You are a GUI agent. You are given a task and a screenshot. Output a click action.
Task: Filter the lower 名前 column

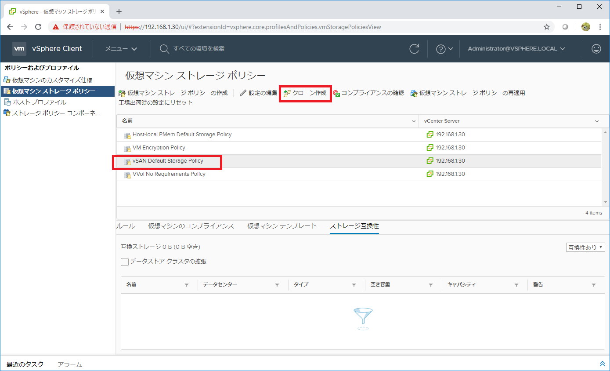click(x=187, y=285)
